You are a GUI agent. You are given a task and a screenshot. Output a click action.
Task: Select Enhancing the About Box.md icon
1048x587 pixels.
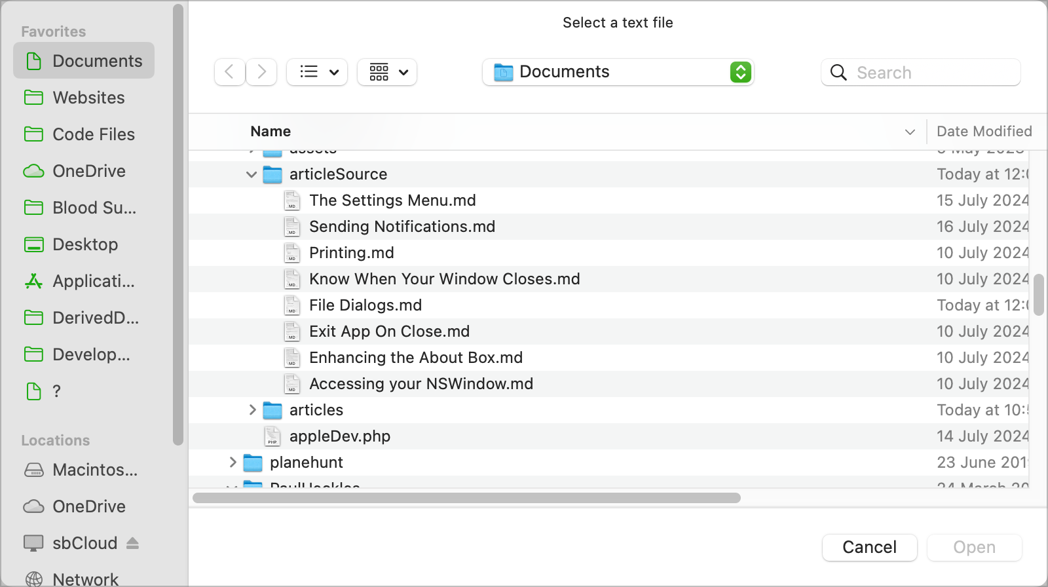pos(292,358)
